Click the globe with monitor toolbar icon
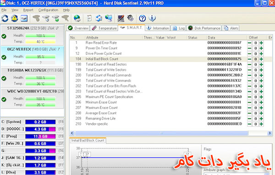This screenshot has width=275, height=175. 109,18
